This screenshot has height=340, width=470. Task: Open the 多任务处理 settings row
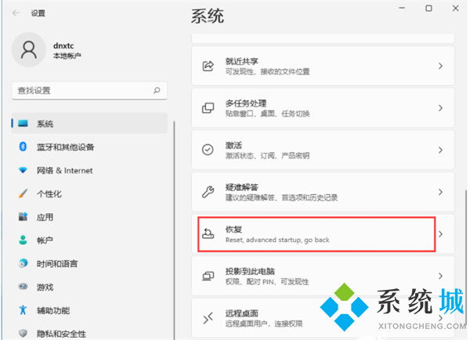(x=323, y=108)
